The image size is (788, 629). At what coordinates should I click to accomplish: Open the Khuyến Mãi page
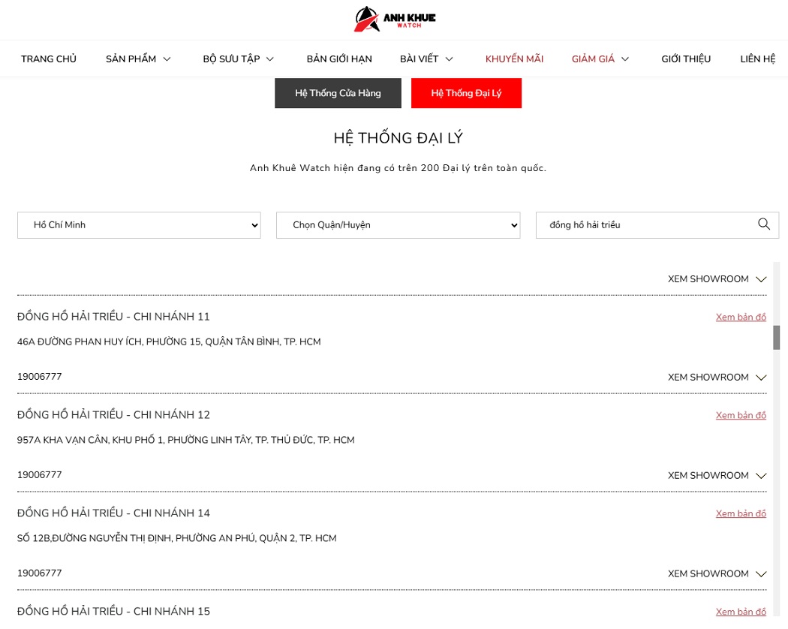click(514, 59)
